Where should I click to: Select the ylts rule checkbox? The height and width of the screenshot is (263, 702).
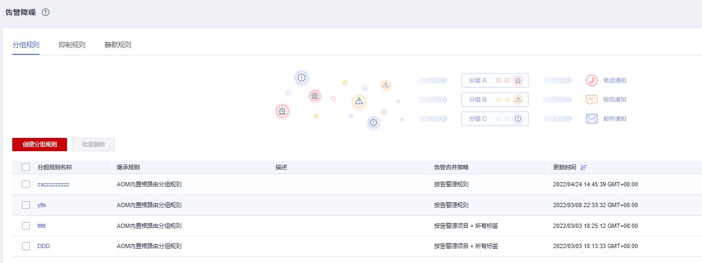[x=26, y=205]
